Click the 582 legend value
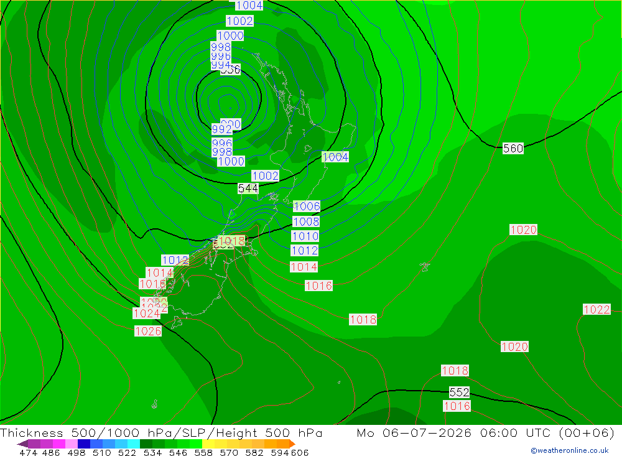622x456 pixels. [x=254, y=452]
